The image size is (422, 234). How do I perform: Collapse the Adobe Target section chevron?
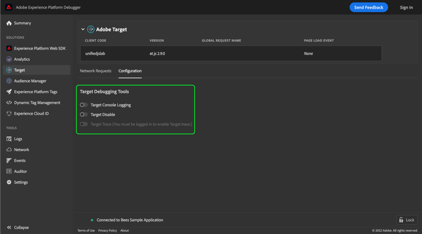point(83,29)
